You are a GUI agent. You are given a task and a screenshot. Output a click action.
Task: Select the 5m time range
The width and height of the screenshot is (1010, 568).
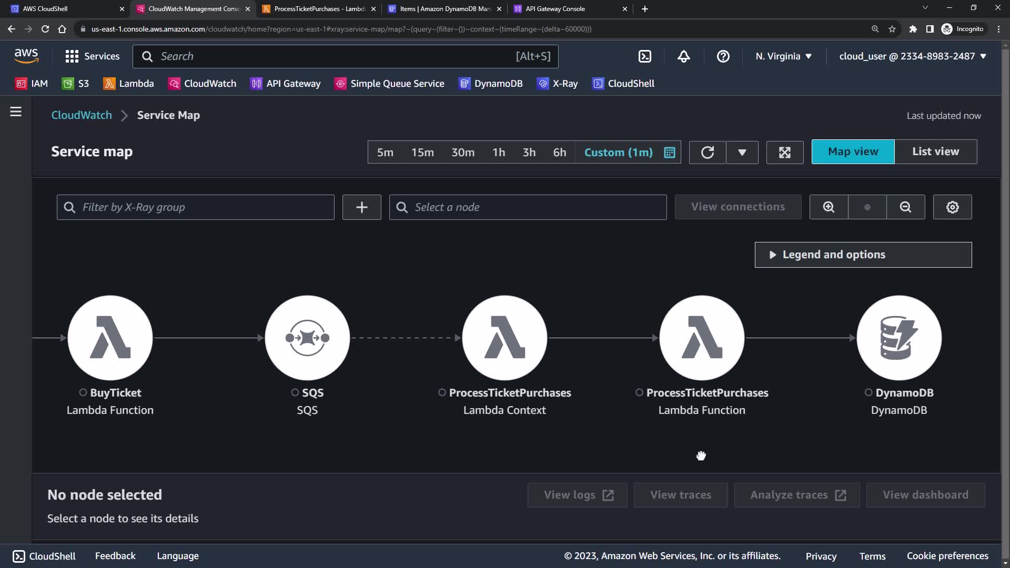385,153
